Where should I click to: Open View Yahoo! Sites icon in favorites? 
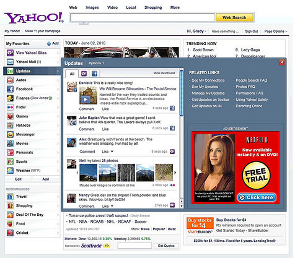click(x=10, y=53)
